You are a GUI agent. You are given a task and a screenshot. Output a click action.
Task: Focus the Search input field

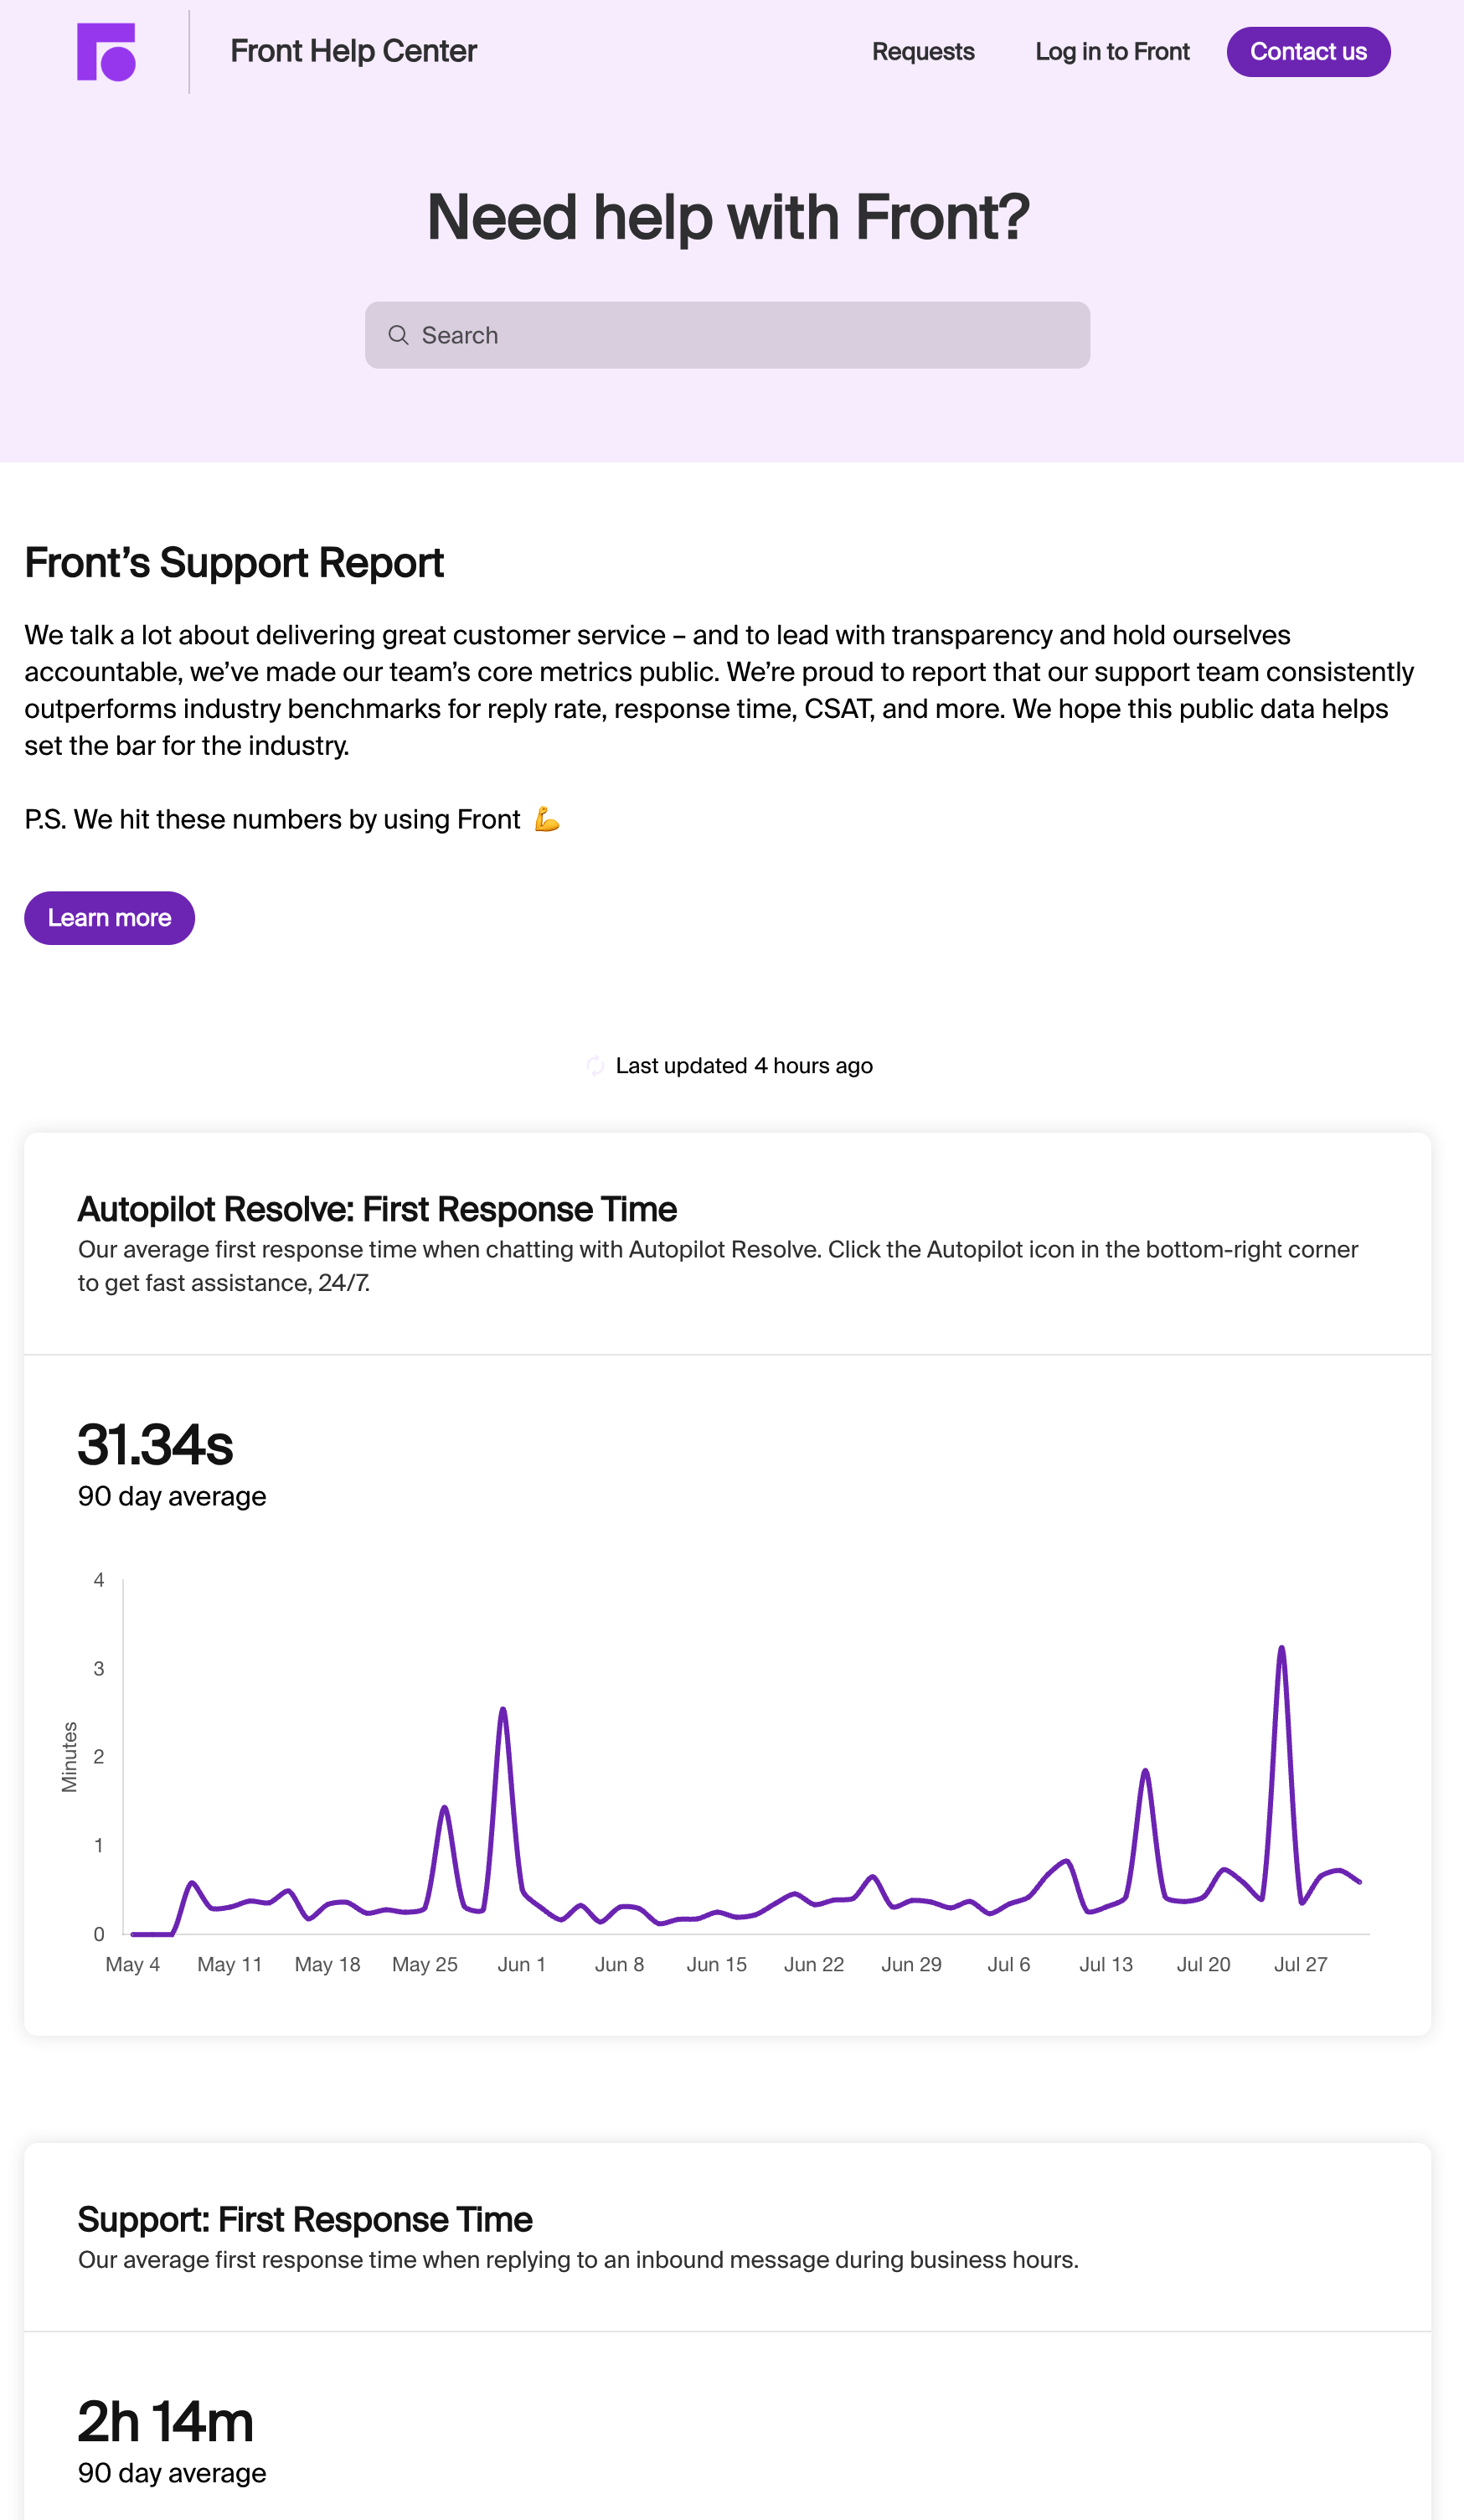coord(727,335)
